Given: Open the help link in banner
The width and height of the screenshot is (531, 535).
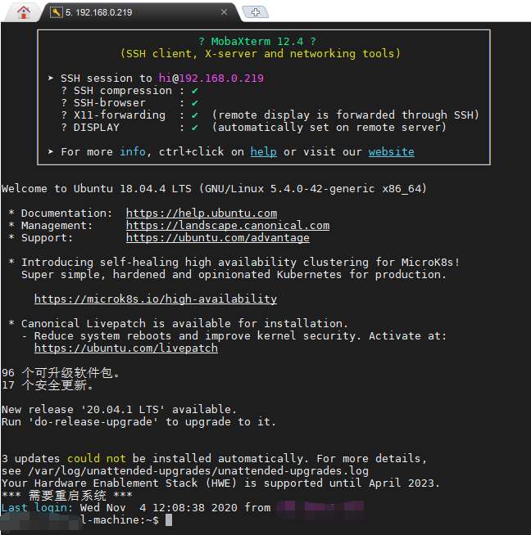Looking at the screenshot, I should tap(263, 151).
